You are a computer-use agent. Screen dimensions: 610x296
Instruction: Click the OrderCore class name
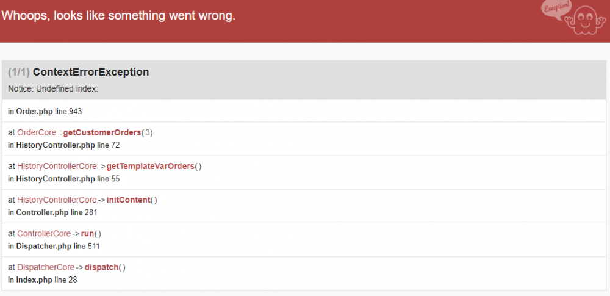click(37, 132)
